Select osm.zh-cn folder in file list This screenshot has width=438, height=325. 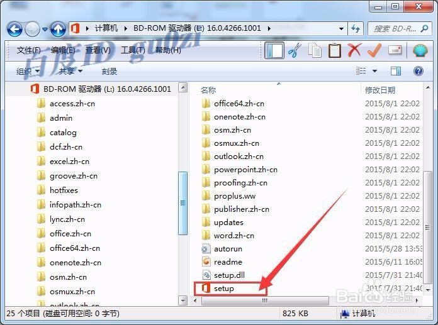coord(227,130)
